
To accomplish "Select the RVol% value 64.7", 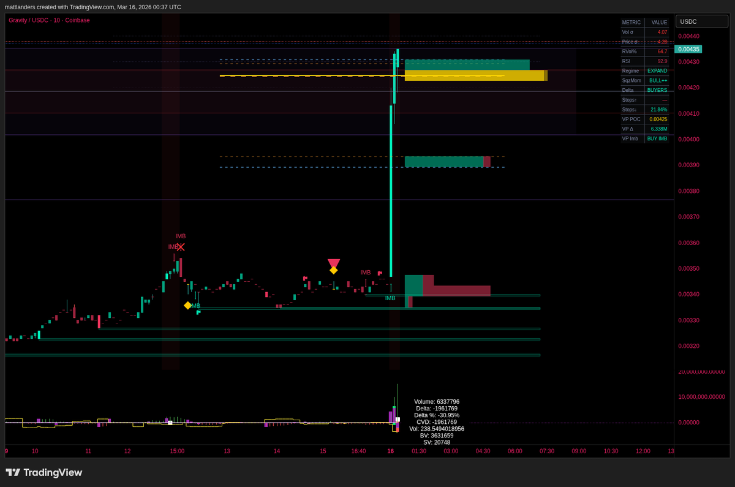I will point(662,51).
